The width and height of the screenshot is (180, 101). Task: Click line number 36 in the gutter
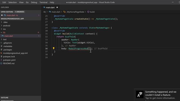pos(46,49)
